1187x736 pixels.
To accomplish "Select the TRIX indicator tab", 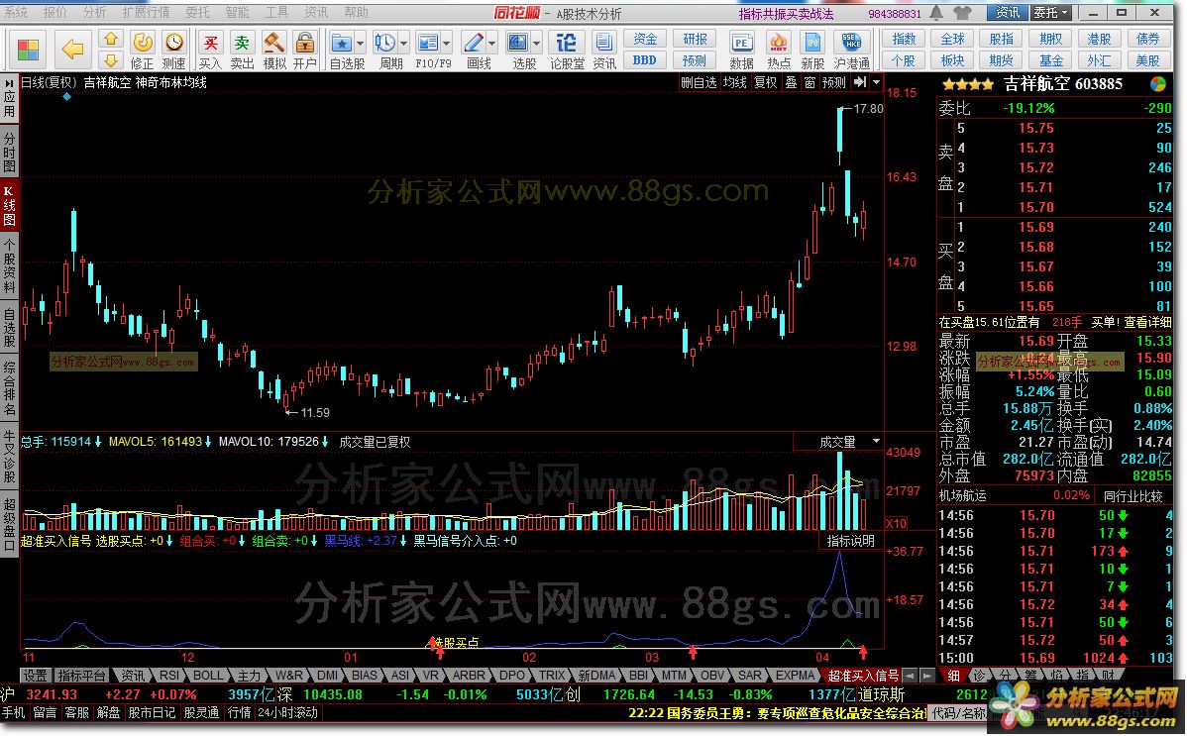I will click(551, 675).
